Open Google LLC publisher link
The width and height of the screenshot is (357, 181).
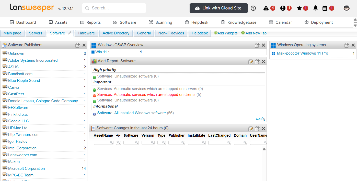tap(18, 121)
